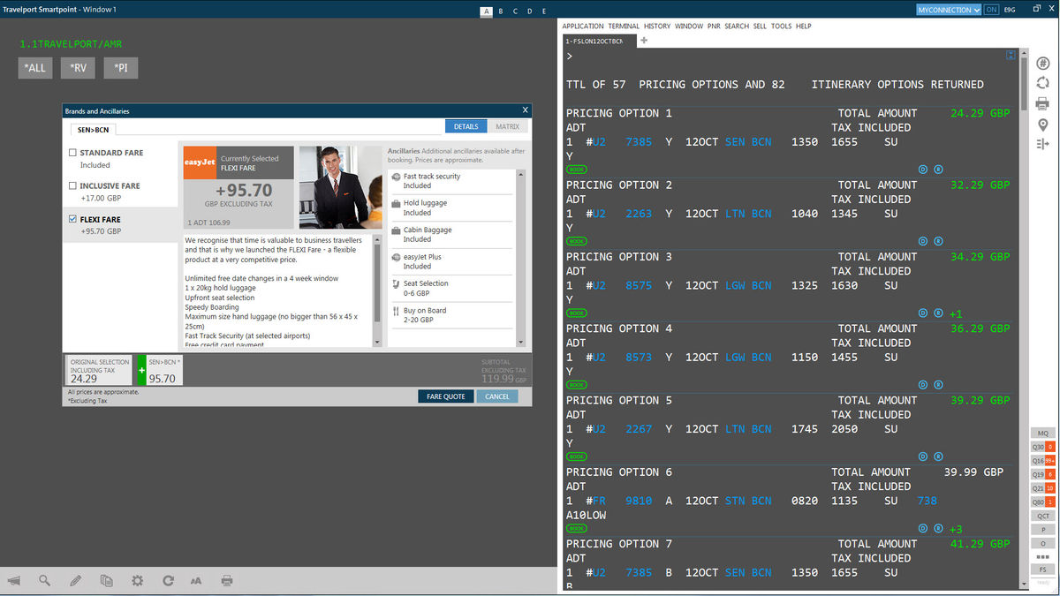Print using the sidebar printer icon

click(1043, 102)
